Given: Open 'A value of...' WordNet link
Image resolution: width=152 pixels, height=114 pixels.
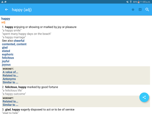Looking at the screenshot, I should pyautogui.click(x=10, y=72).
